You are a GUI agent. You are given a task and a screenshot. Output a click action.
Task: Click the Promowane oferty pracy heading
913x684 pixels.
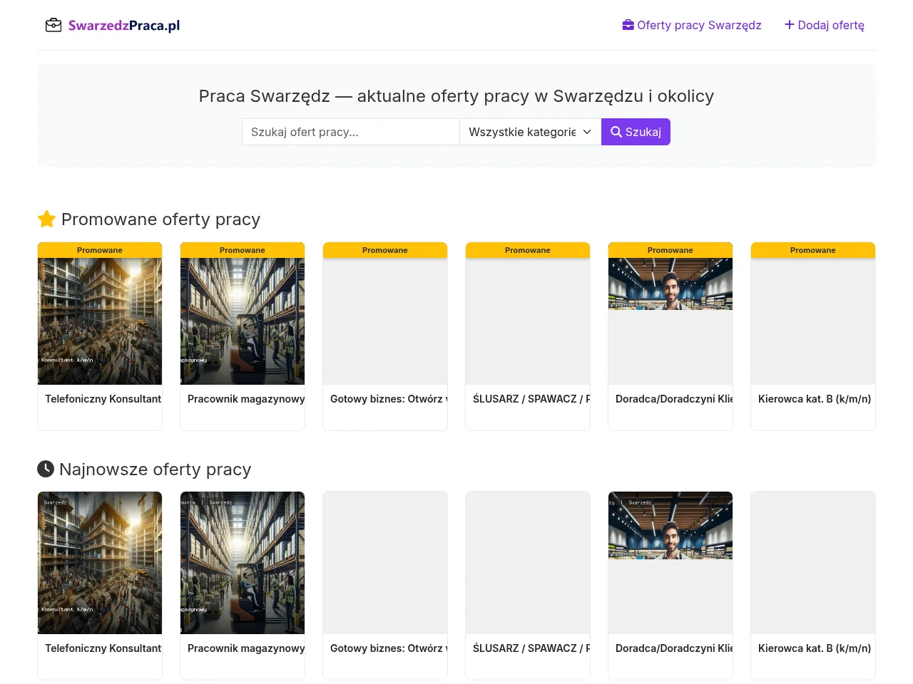160,219
